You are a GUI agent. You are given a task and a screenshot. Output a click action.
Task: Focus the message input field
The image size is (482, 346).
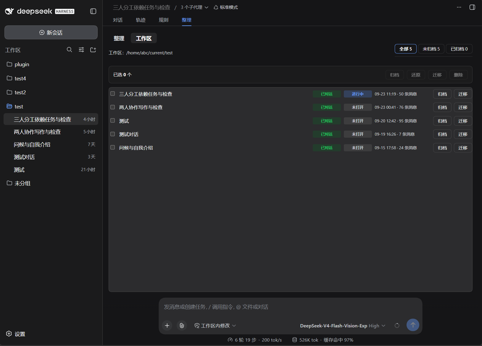[291, 307]
